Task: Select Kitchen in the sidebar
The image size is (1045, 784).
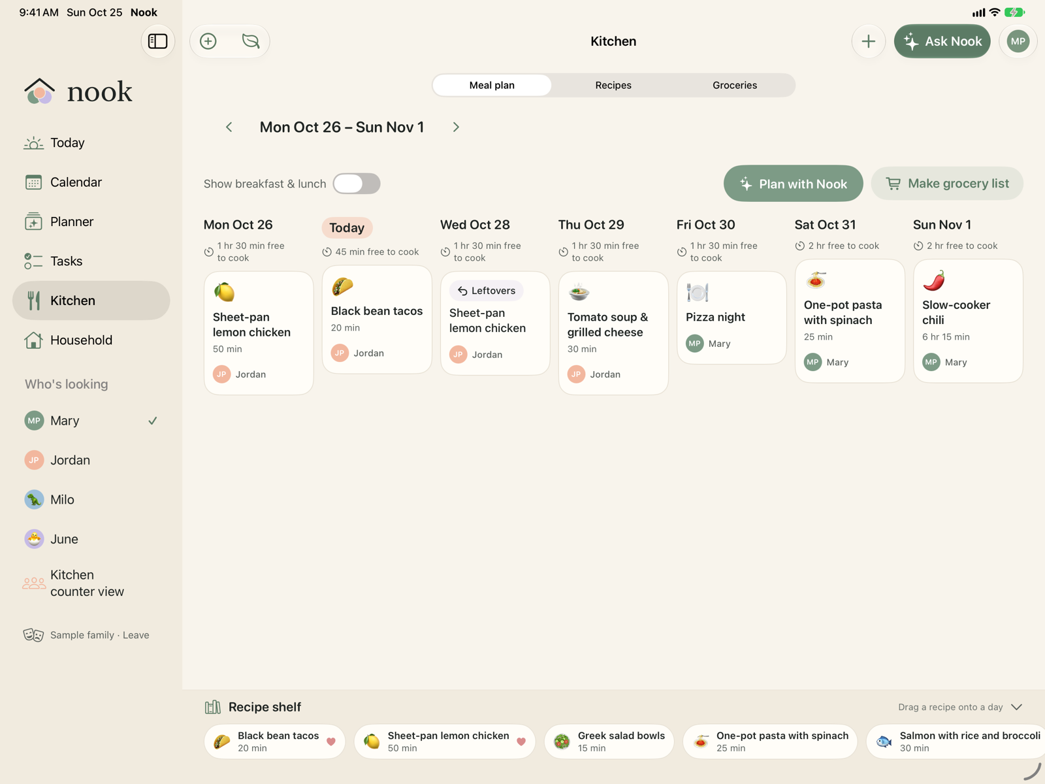Action: tap(91, 301)
